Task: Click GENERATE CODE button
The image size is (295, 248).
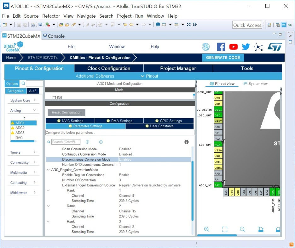Action: point(223,58)
